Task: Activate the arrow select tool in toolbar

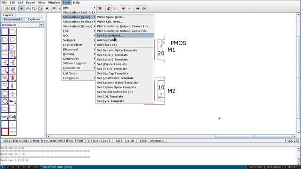Action: point(21,8)
